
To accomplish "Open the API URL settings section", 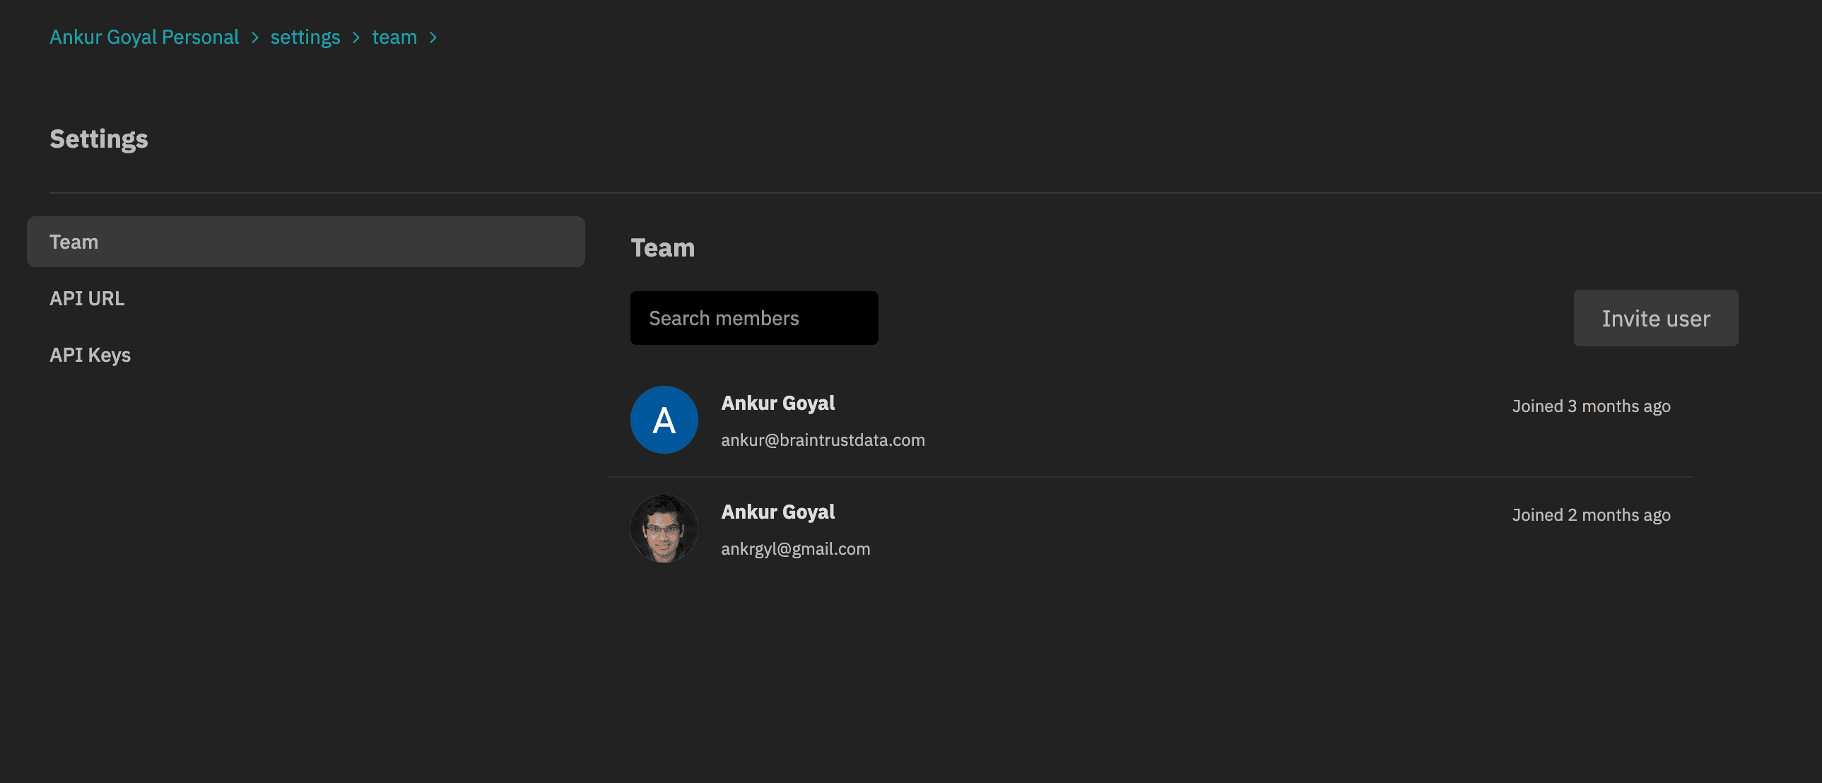I will pyautogui.click(x=87, y=298).
